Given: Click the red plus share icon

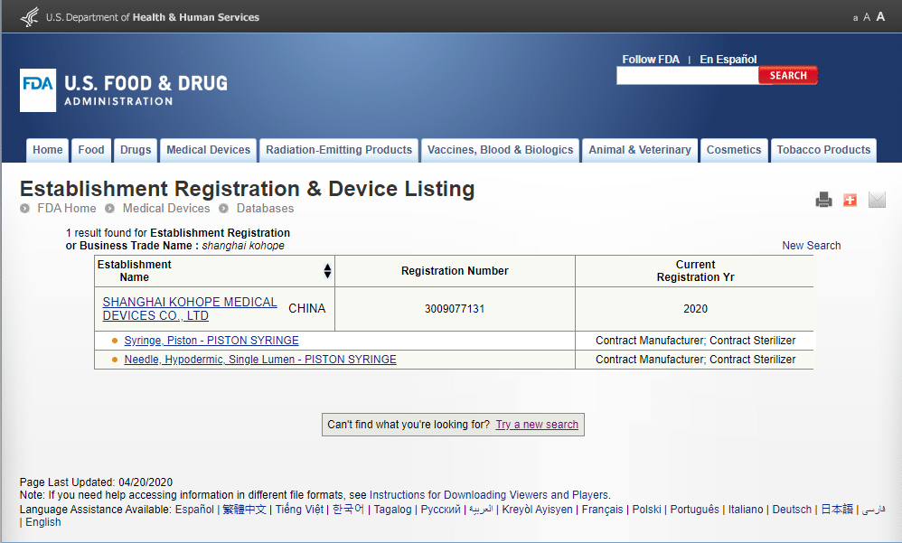Looking at the screenshot, I should [850, 200].
